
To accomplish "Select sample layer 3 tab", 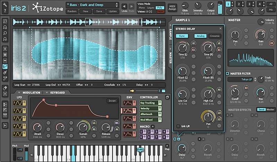I will point(249,4).
